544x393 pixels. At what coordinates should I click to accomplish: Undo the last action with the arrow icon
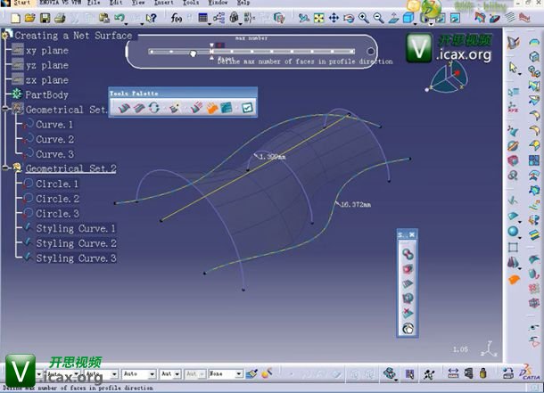(x=120, y=17)
